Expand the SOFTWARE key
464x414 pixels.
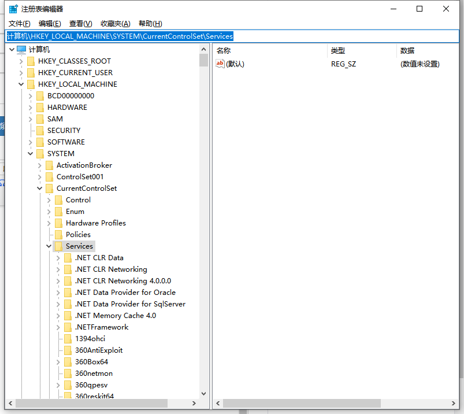click(30, 142)
